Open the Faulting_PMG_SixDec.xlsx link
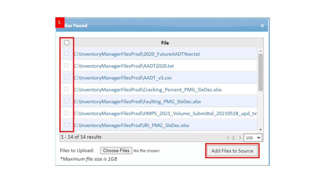This screenshot has height=183, width=325. [137, 102]
